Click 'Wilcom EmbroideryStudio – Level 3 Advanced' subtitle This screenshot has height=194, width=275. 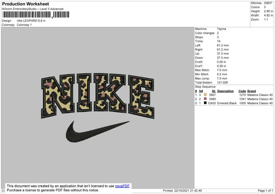click(x=33, y=9)
